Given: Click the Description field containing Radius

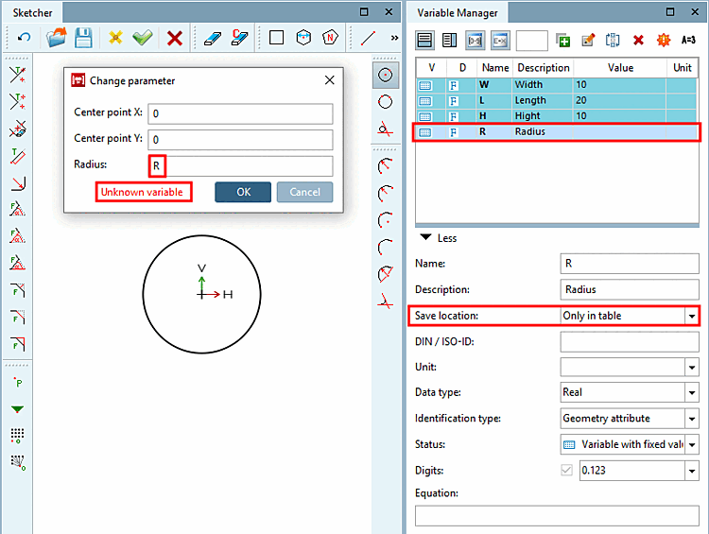Looking at the screenshot, I should click(630, 289).
